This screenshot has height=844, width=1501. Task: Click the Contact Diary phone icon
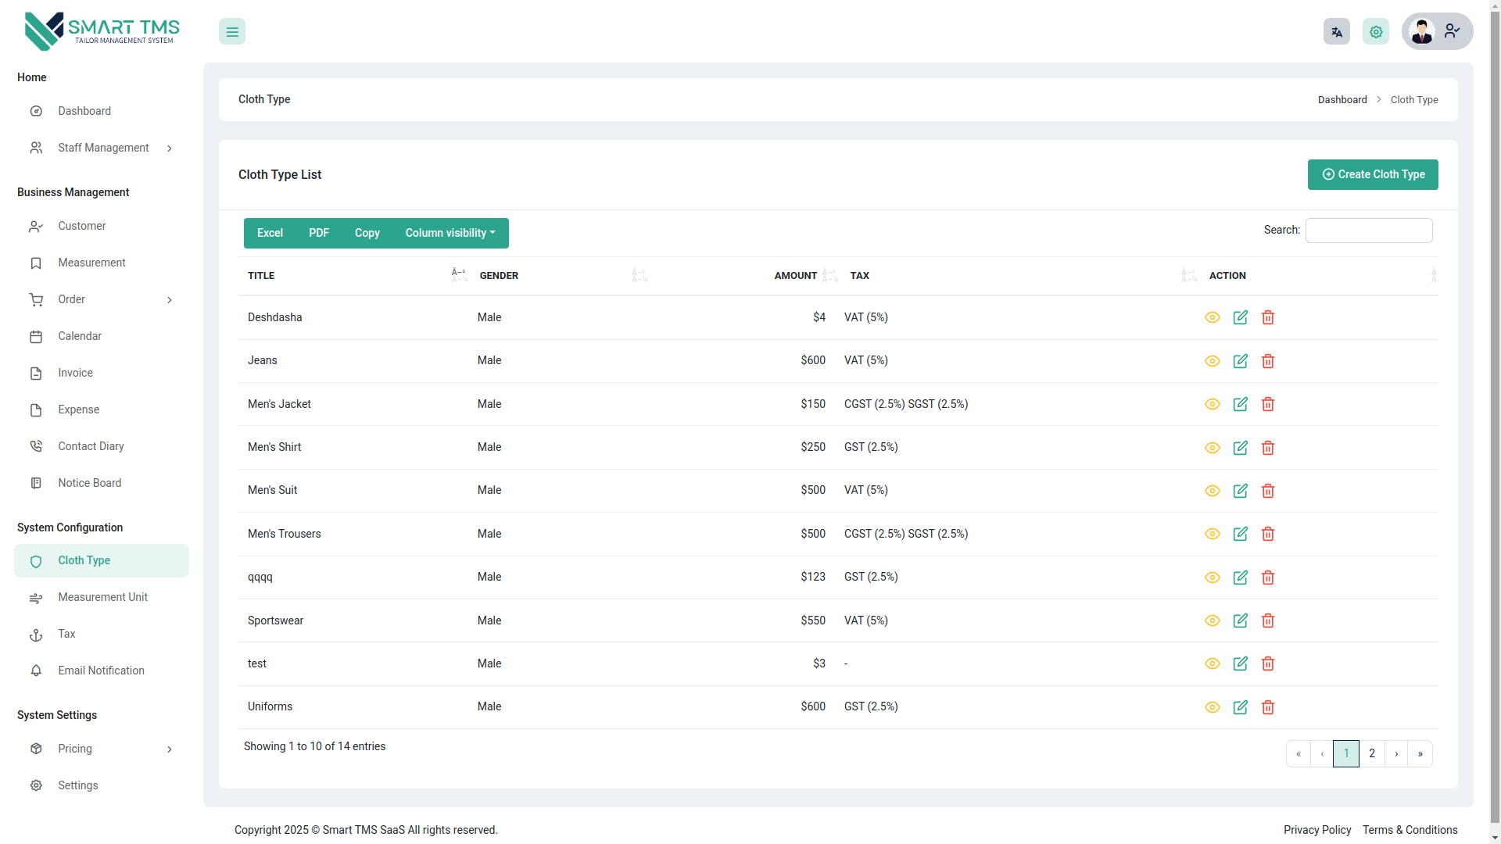point(36,445)
